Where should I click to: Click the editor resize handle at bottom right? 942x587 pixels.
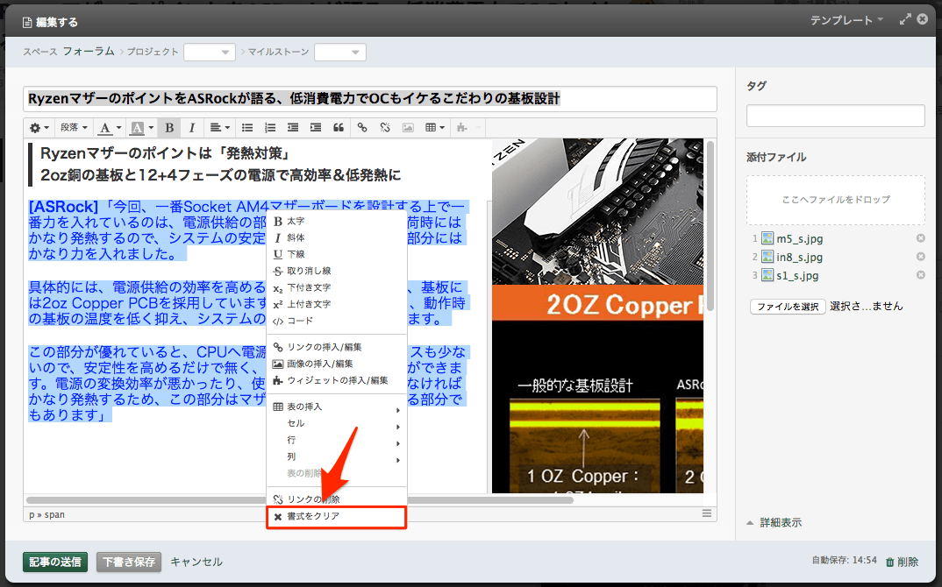click(x=707, y=513)
